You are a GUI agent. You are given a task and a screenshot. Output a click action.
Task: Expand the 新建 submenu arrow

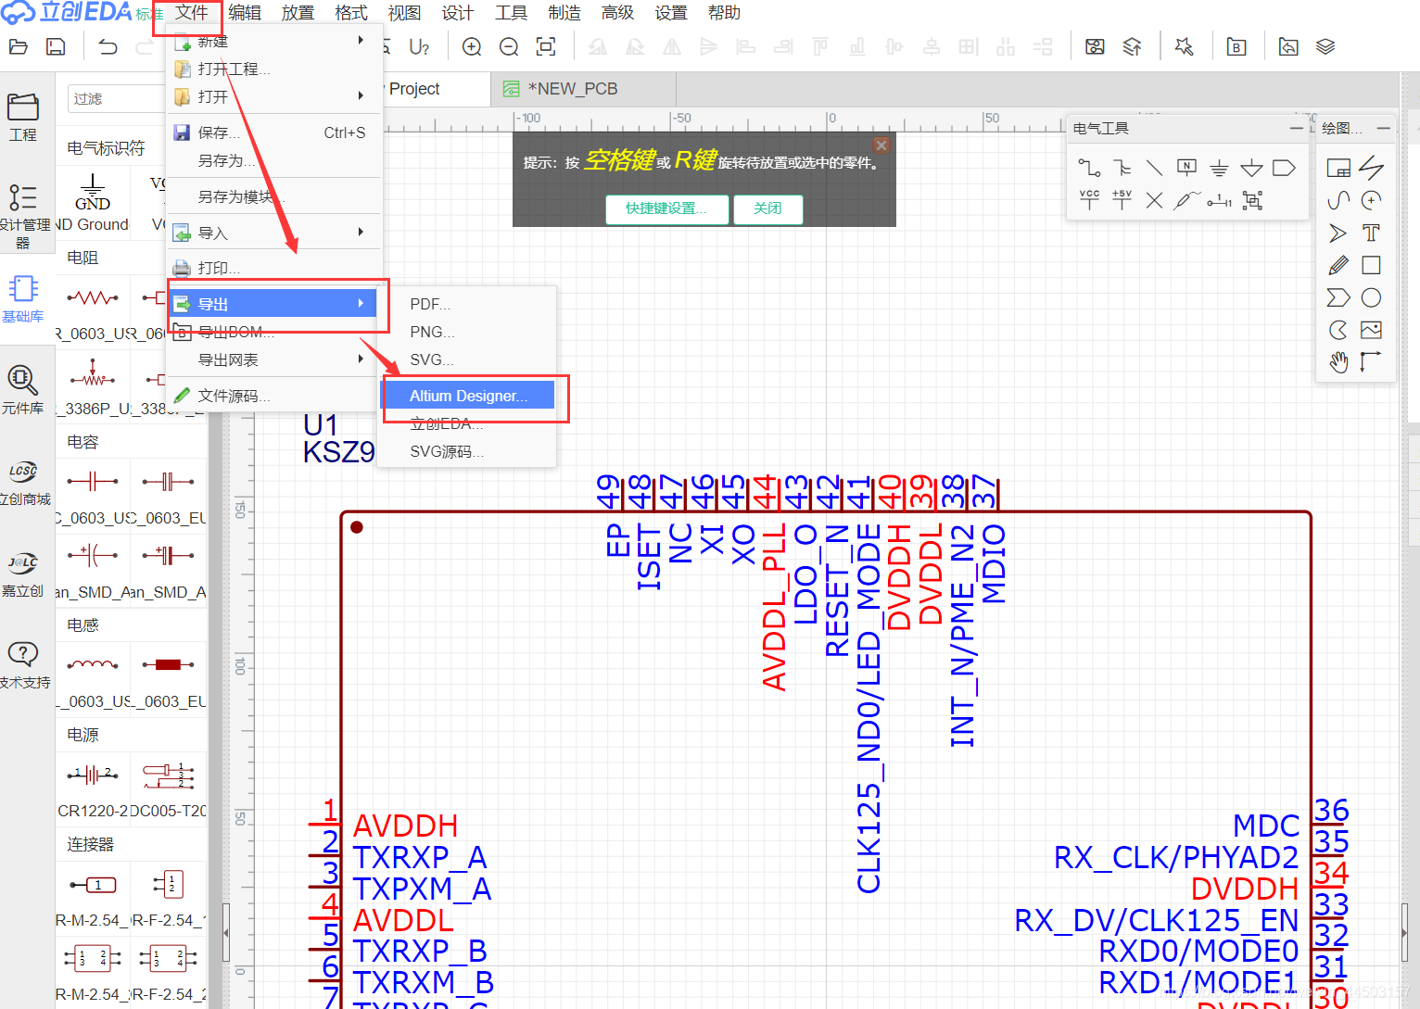tap(361, 41)
